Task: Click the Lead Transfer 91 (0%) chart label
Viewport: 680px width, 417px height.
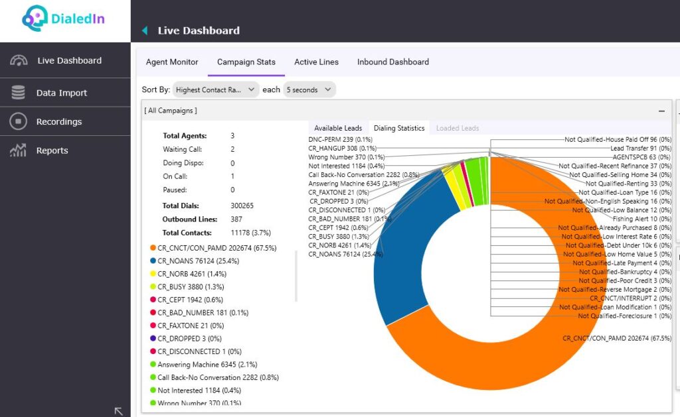Action: click(641, 148)
